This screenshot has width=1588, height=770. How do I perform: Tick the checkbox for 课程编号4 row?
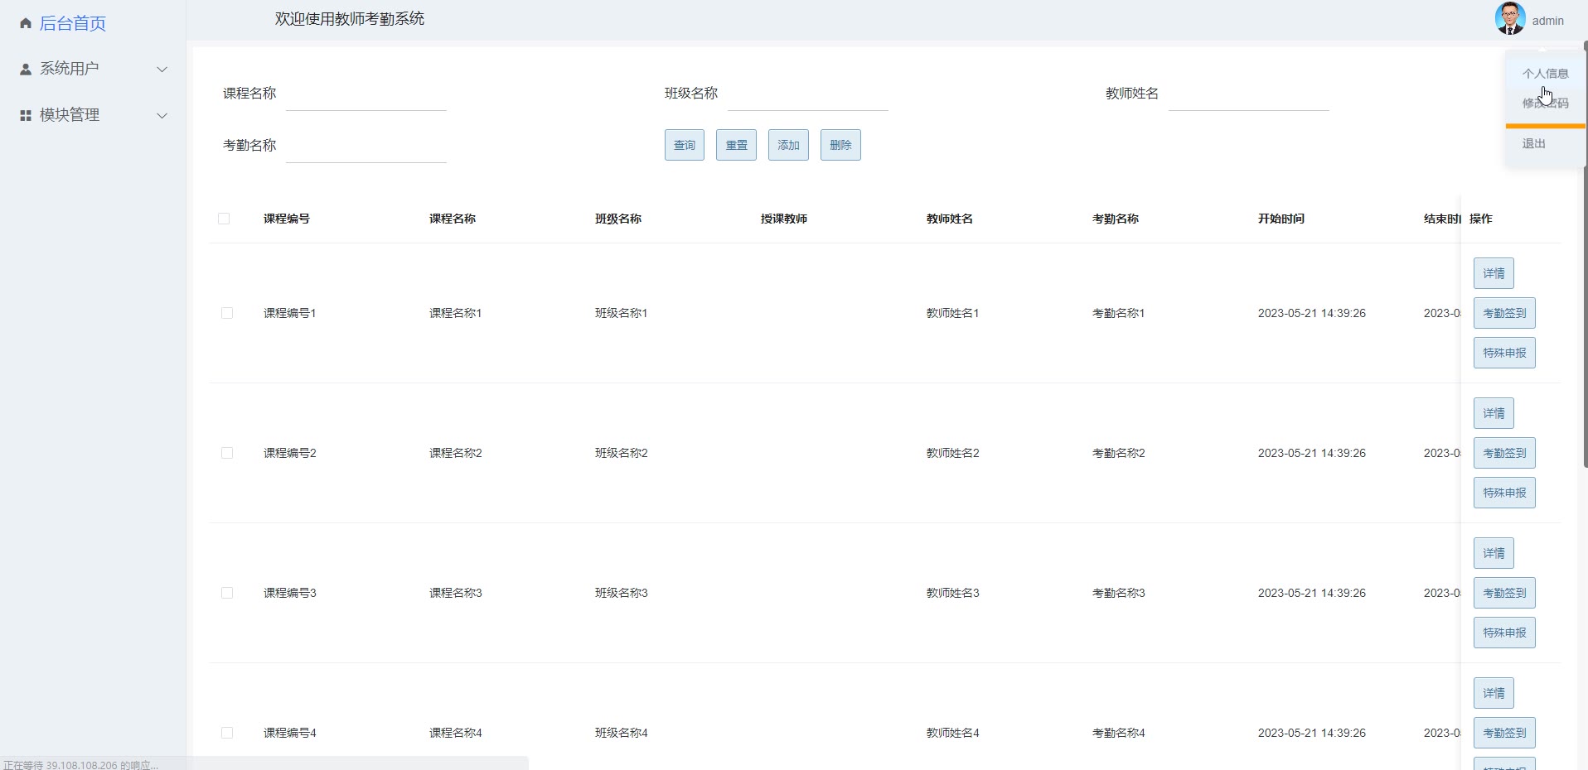click(x=227, y=733)
